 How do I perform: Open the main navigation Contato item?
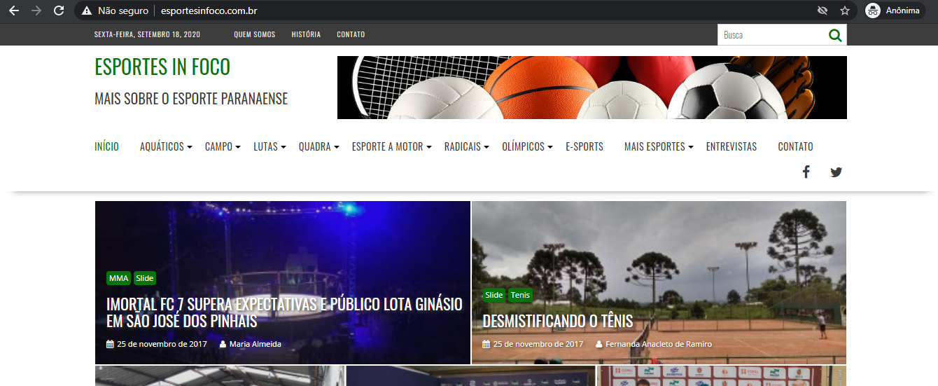click(x=795, y=146)
